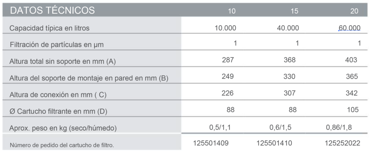Click the Cartucho filtrante diameter label
Image resolution: width=370 pixels, height=152 pixels.
[58, 112]
